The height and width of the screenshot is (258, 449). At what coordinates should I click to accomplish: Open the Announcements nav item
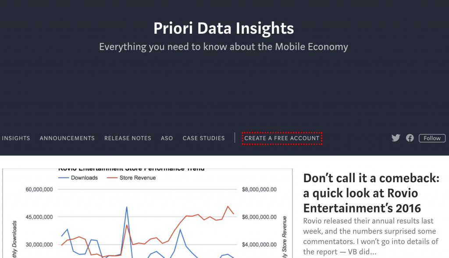[67, 138]
